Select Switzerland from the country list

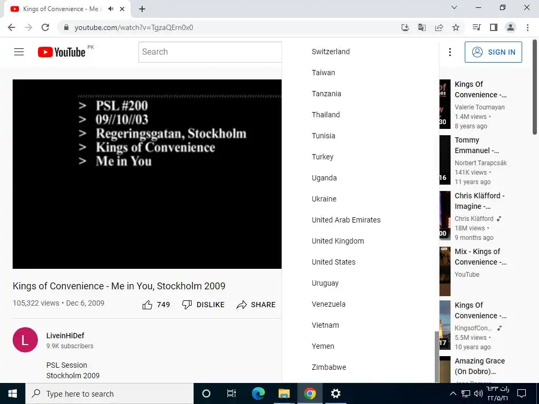coord(331,52)
